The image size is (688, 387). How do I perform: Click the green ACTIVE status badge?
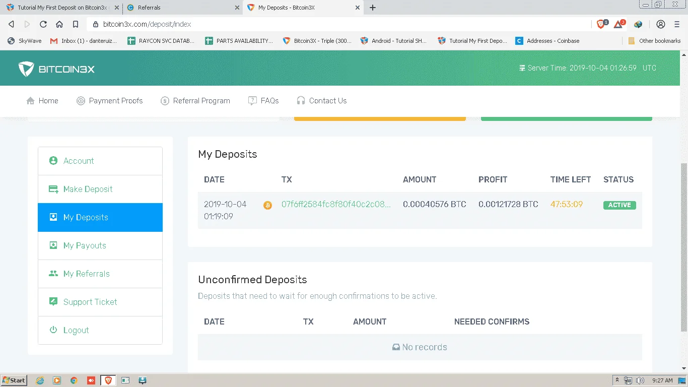(620, 205)
